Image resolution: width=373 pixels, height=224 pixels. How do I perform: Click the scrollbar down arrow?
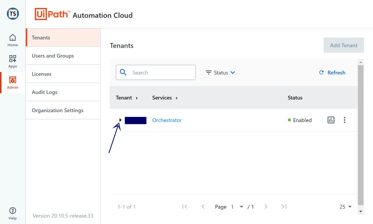361,211
